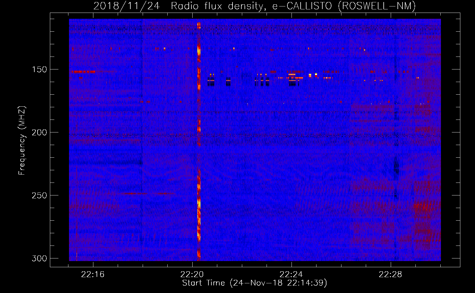This screenshot has width=475, height=293.
Task: Click the date 2018/11/24 in the title
Action: (127, 6)
